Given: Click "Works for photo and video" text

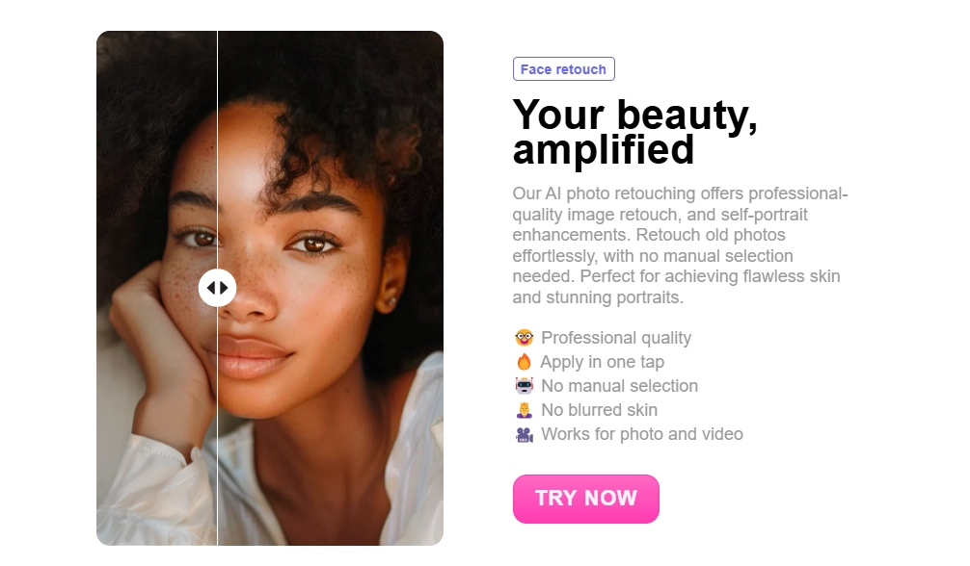Looking at the screenshot, I should (642, 434).
